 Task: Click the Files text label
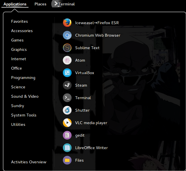click(x=79, y=160)
